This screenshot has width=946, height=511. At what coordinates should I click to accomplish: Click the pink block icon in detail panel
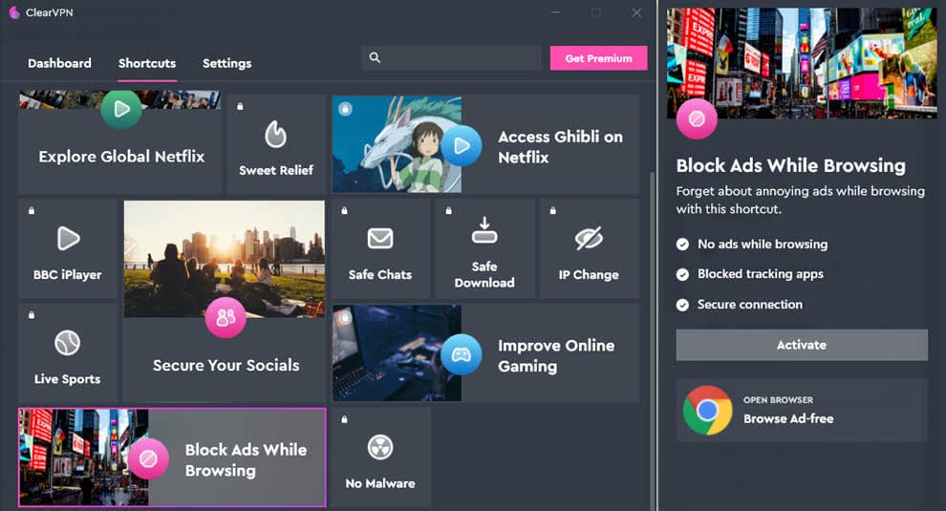[697, 118]
